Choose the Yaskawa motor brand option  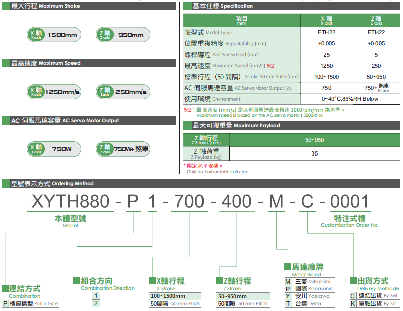(310, 296)
